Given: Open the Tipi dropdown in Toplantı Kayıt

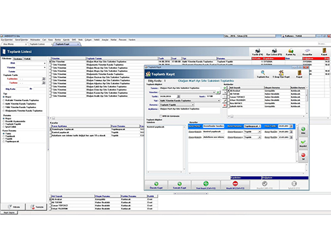Looking at the screenshot, I should coord(219,101).
